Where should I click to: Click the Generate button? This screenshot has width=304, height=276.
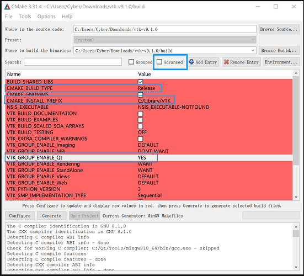[x=51, y=216]
